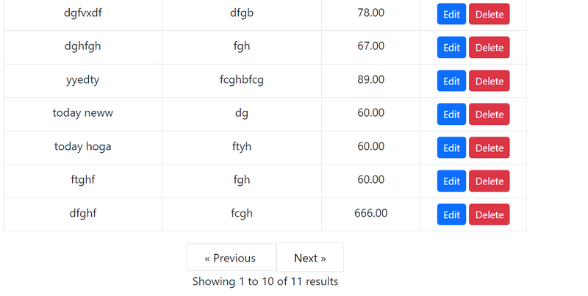Edit the dfghf entry priced 666.00
The image size is (588, 296).
[x=451, y=214]
